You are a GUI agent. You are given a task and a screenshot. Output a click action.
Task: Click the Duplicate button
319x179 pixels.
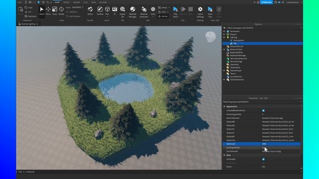tap(30, 16)
